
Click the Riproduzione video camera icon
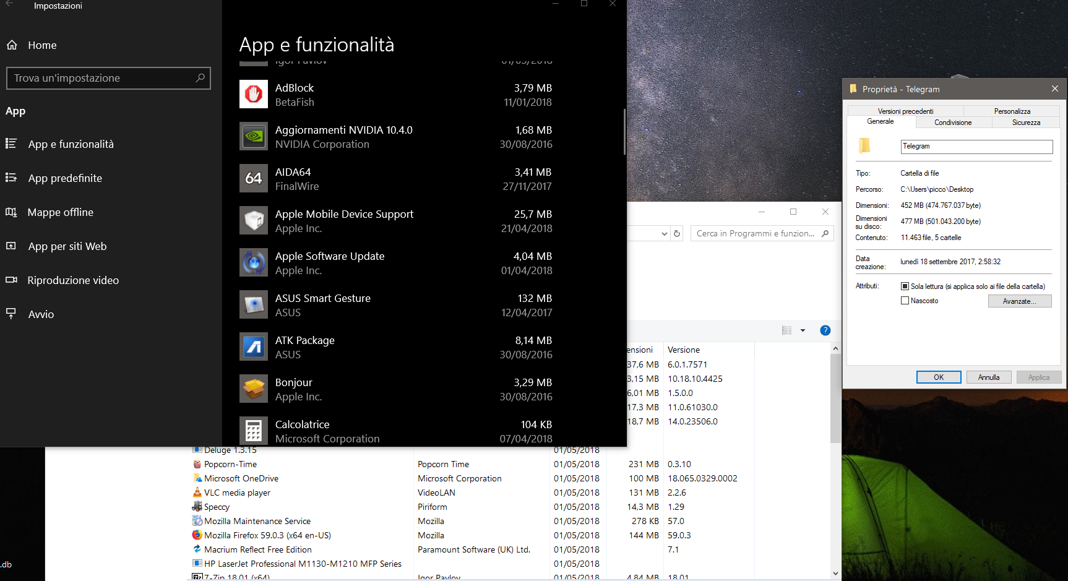pyautogui.click(x=11, y=280)
